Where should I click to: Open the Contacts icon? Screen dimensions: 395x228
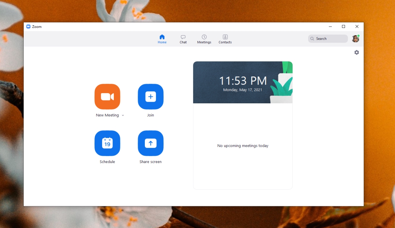coord(225,37)
